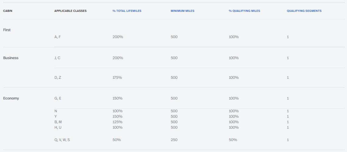Click the D, Z applicable classes cell
347x152 pixels.
(58, 78)
